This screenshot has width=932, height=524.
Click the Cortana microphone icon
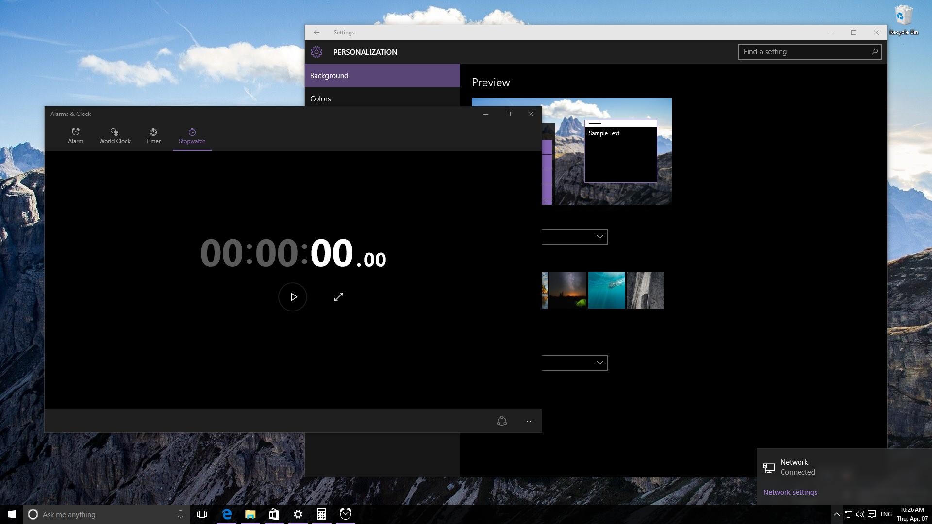pos(180,514)
